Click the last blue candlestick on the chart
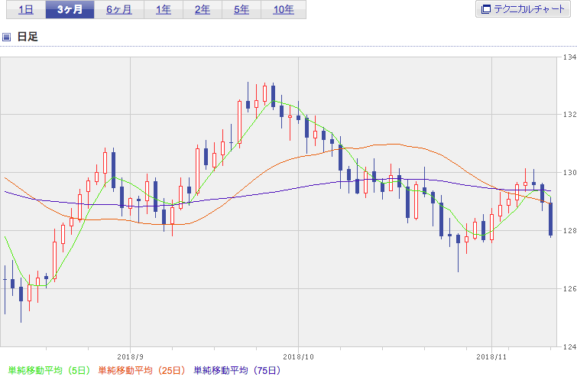The width and height of the screenshot is (577, 377). (550, 219)
